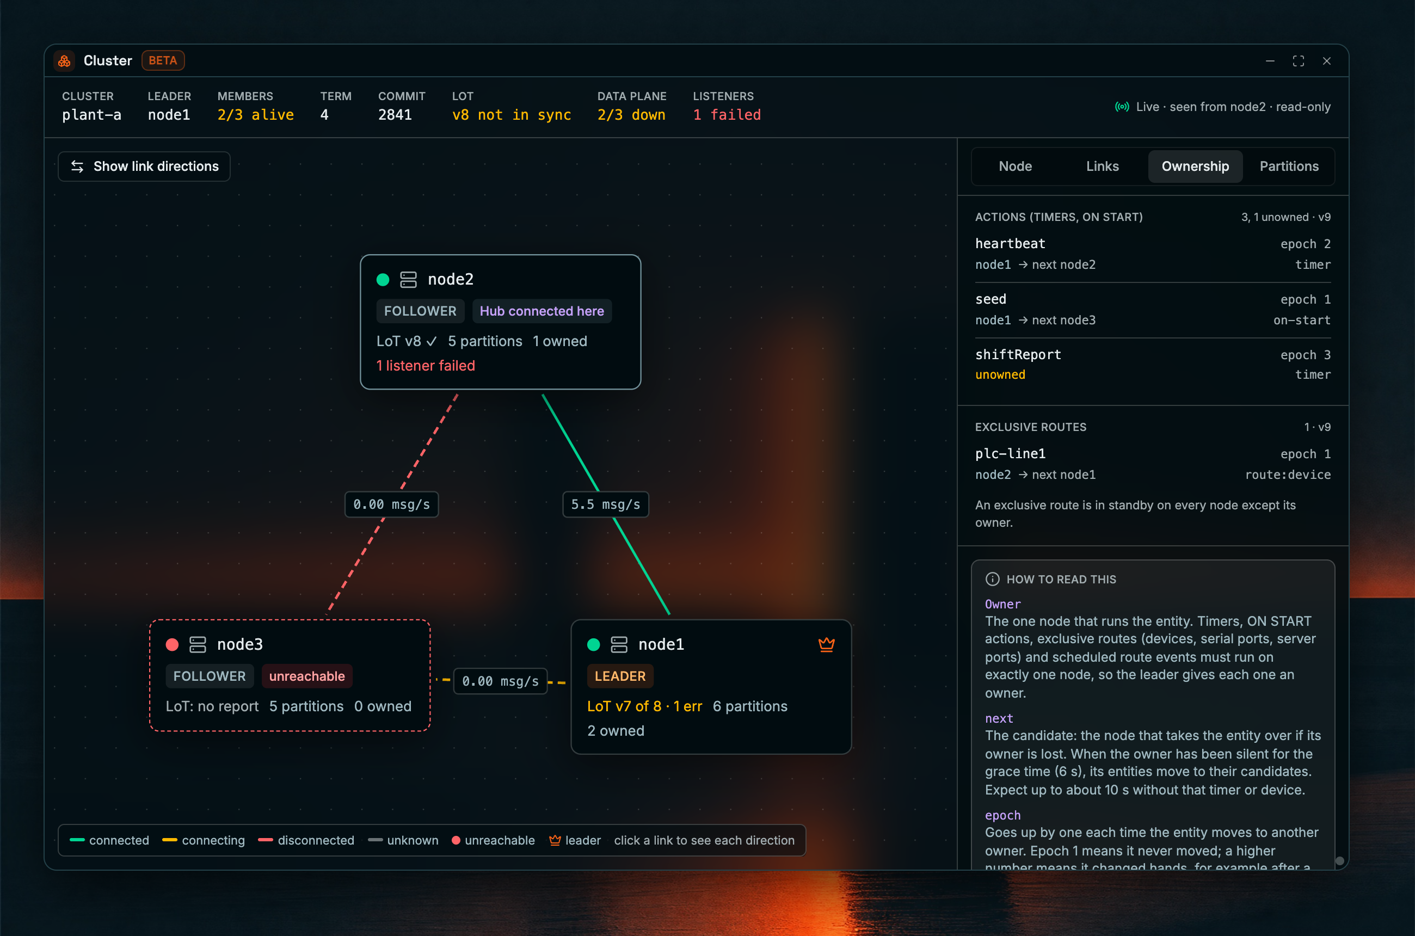This screenshot has height=936, width=1415.
Task: Click green status dot on node1
Action: pos(593,645)
